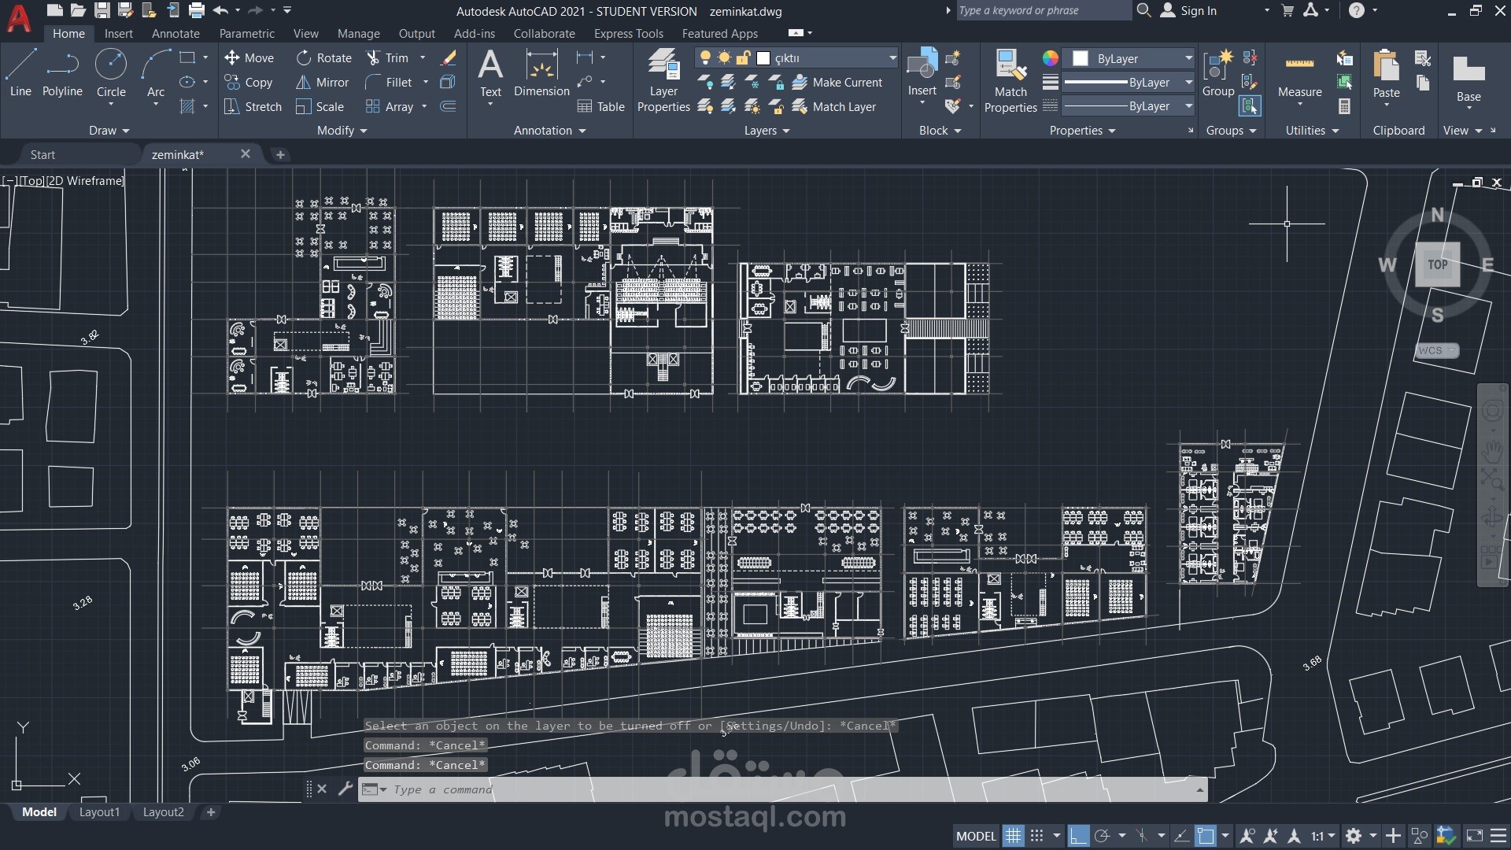
Task: Select the Fillet modify tool
Action: 398,82
